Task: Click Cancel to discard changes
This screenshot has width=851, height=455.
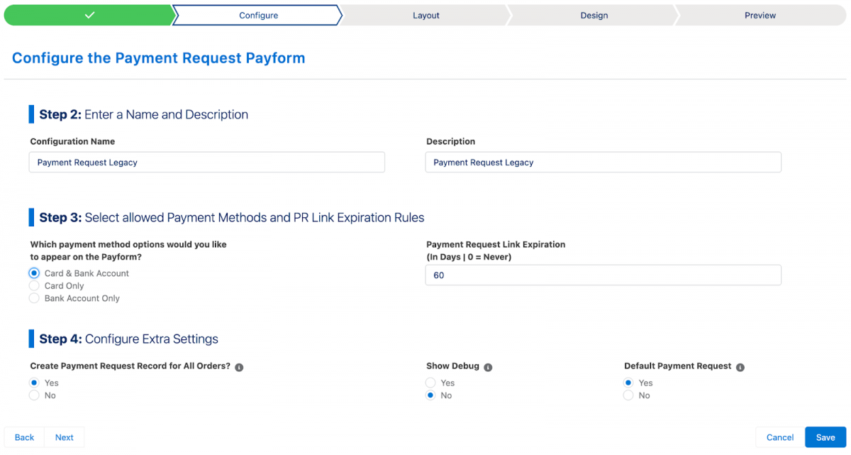Action: (779, 437)
